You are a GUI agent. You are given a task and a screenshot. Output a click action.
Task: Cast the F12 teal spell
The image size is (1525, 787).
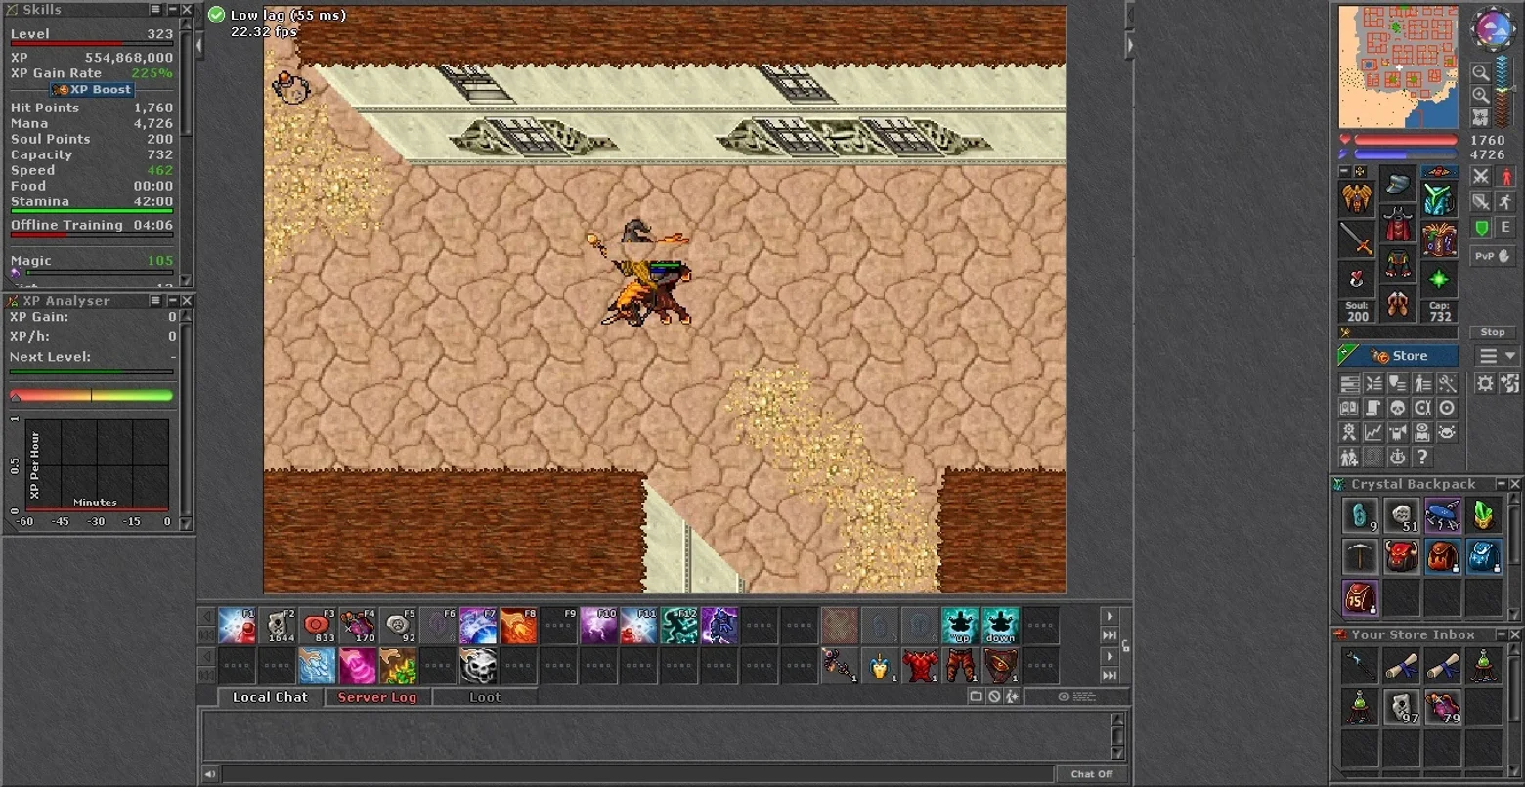coord(678,626)
